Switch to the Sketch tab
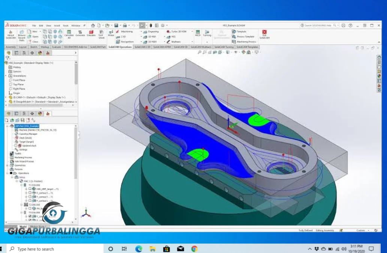Viewport: 387px width, 253px height. pyautogui.click(x=34, y=47)
